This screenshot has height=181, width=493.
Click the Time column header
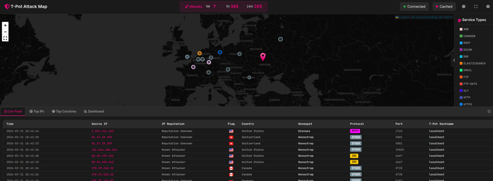coord(10,124)
